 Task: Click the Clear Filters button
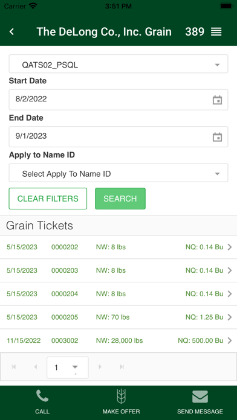(x=48, y=199)
